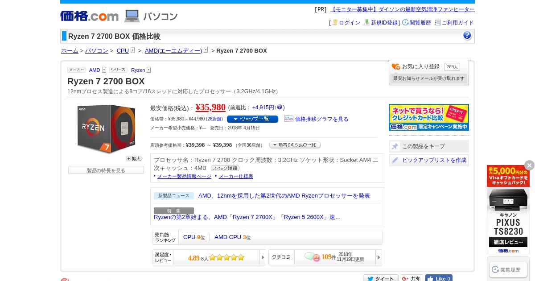Open the 新規ID登録 link
Viewport: 535px width, 281px height.
click(384, 23)
